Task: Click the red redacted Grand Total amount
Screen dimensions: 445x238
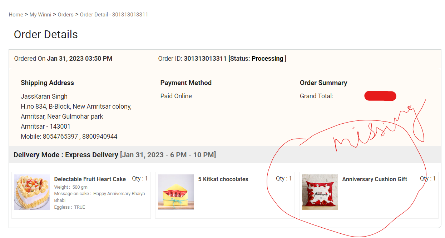Action: [x=380, y=96]
